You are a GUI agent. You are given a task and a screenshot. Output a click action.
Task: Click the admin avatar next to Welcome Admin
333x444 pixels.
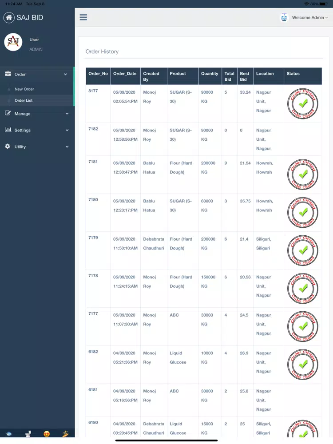284,18
